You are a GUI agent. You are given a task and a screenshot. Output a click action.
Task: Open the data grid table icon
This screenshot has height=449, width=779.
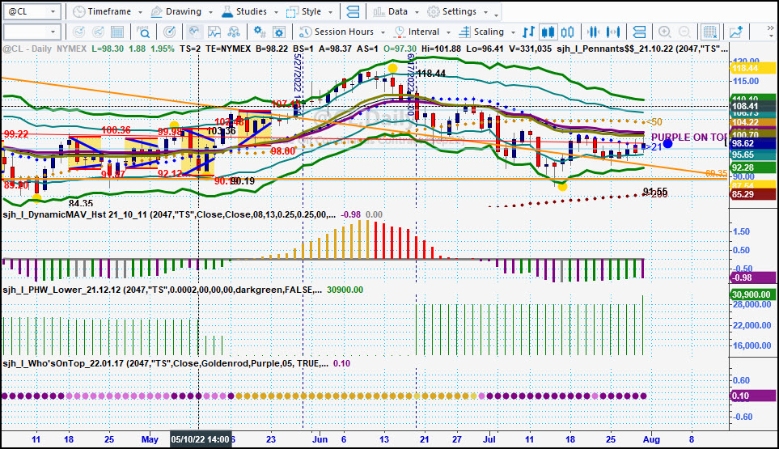point(117,32)
